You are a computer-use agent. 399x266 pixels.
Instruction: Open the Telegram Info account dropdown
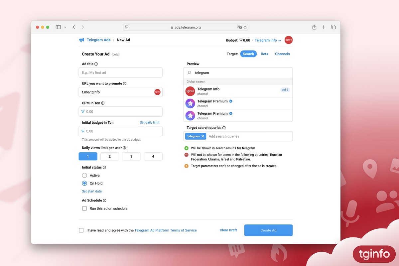click(268, 40)
